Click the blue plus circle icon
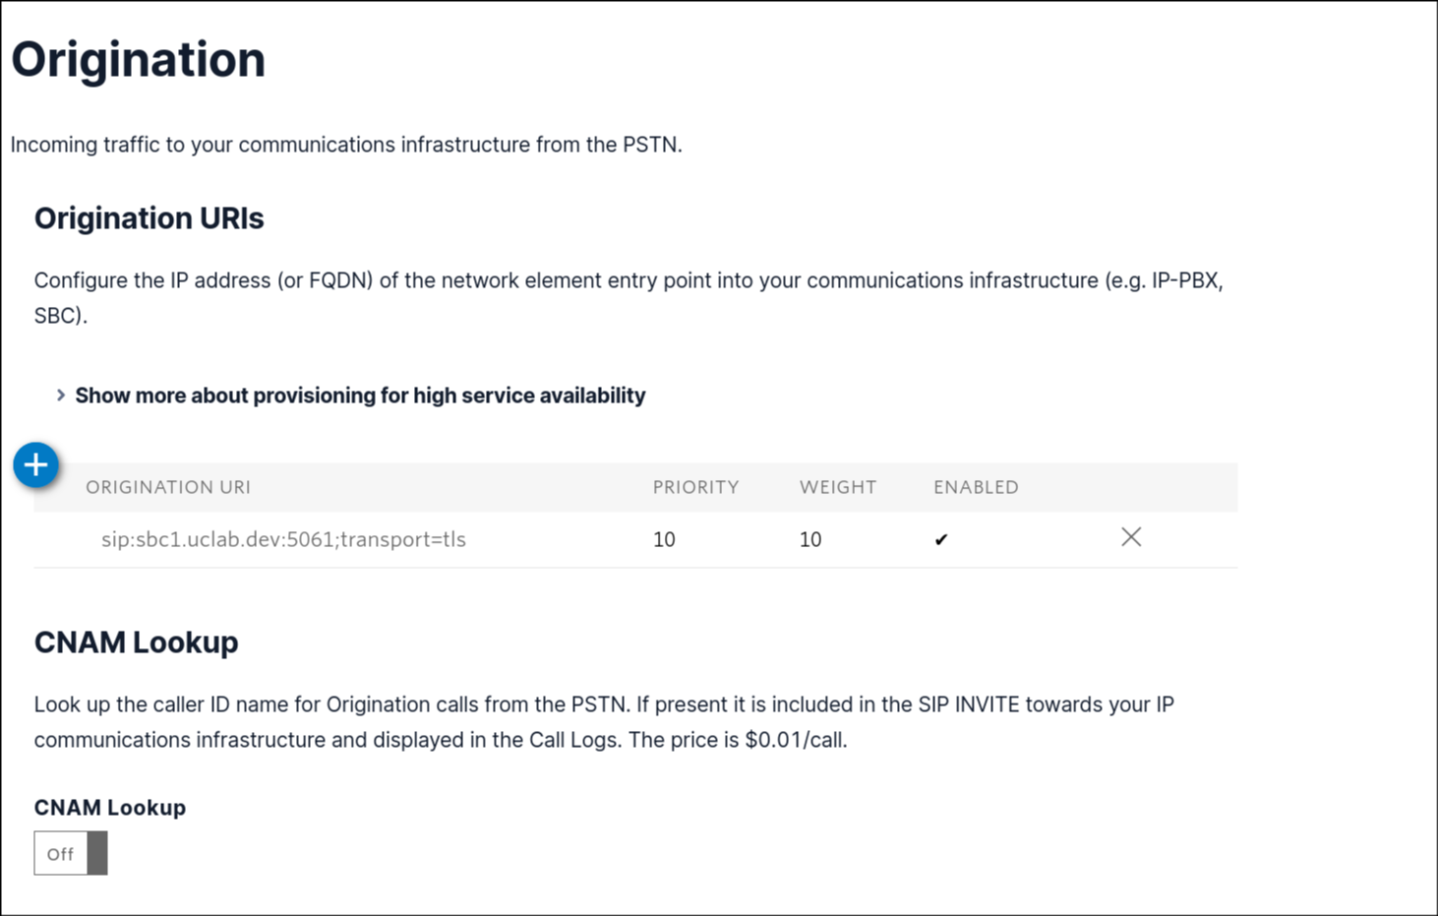 pos(36,464)
